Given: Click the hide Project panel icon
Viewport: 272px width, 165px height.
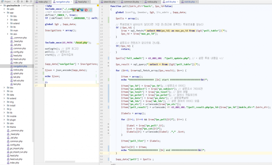Looking at the screenshot, I should point(31,1).
